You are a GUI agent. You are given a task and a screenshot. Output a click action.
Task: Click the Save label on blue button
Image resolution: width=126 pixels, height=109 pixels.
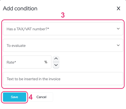(x=15, y=97)
